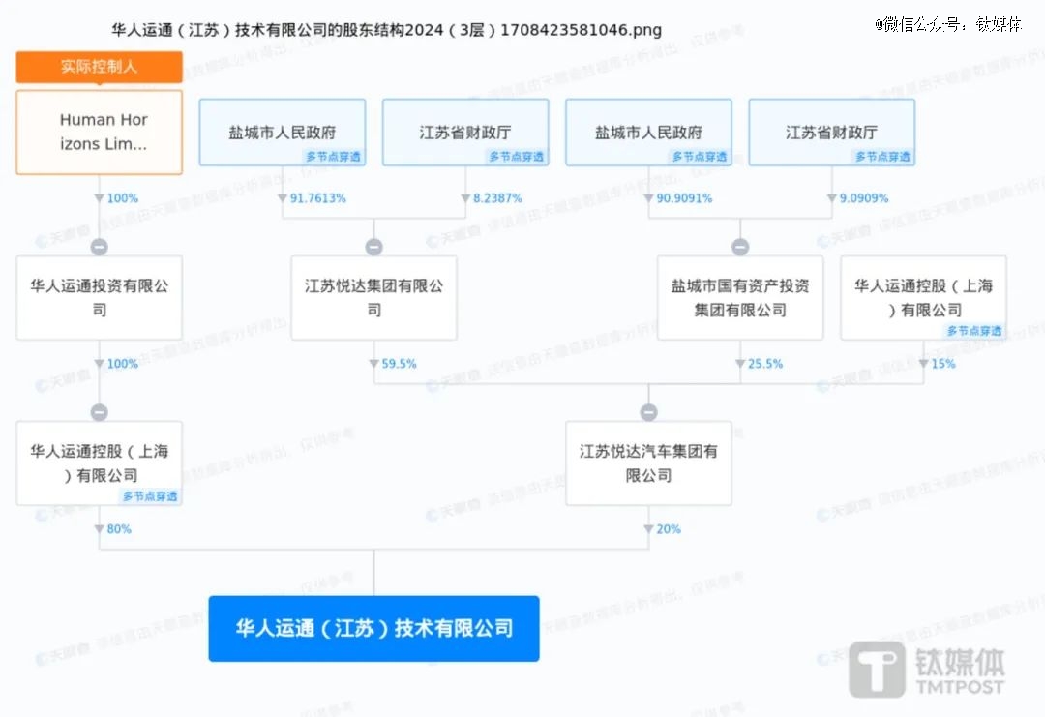Image resolution: width=1045 pixels, height=717 pixels.
Task: Select the 江苏省财政厅 node holding 9.0909%
Action: 832,133
